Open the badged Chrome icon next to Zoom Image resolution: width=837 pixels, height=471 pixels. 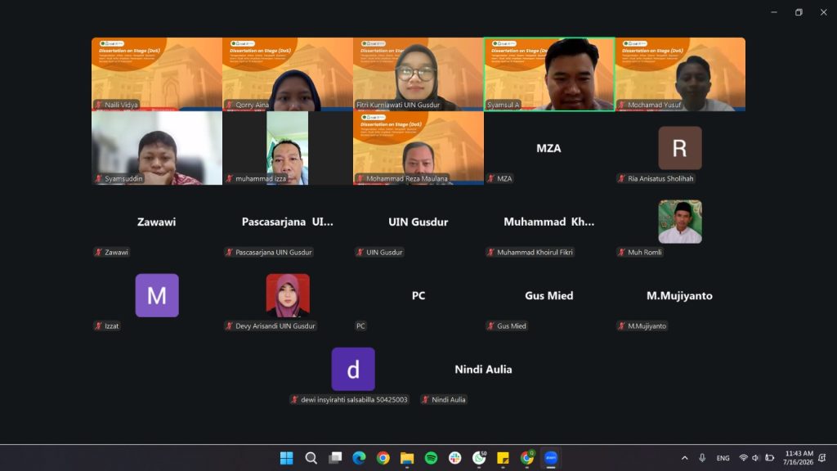tap(527, 458)
